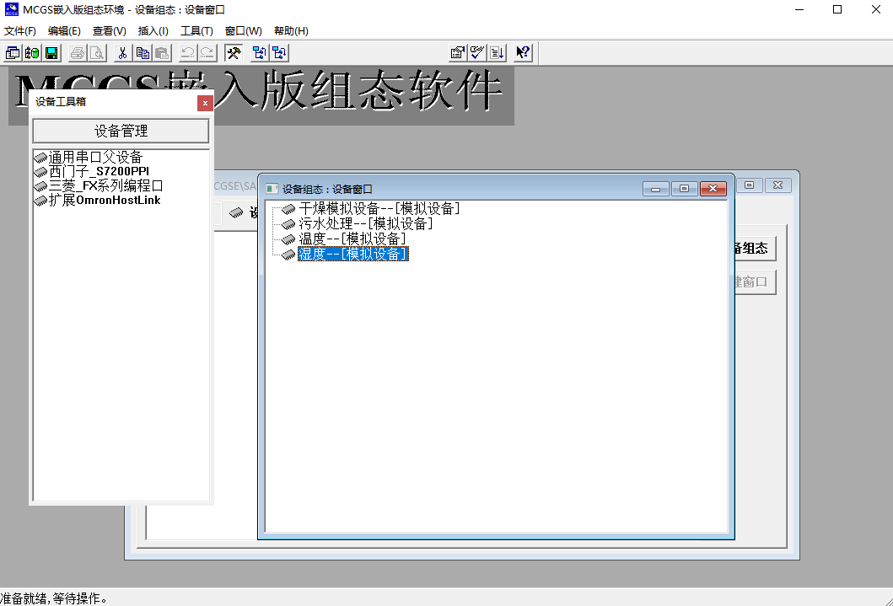Image resolution: width=893 pixels, height=606 pixels.
Task: Click the checkmark verify toolbar icon
Action: (477, 53)
